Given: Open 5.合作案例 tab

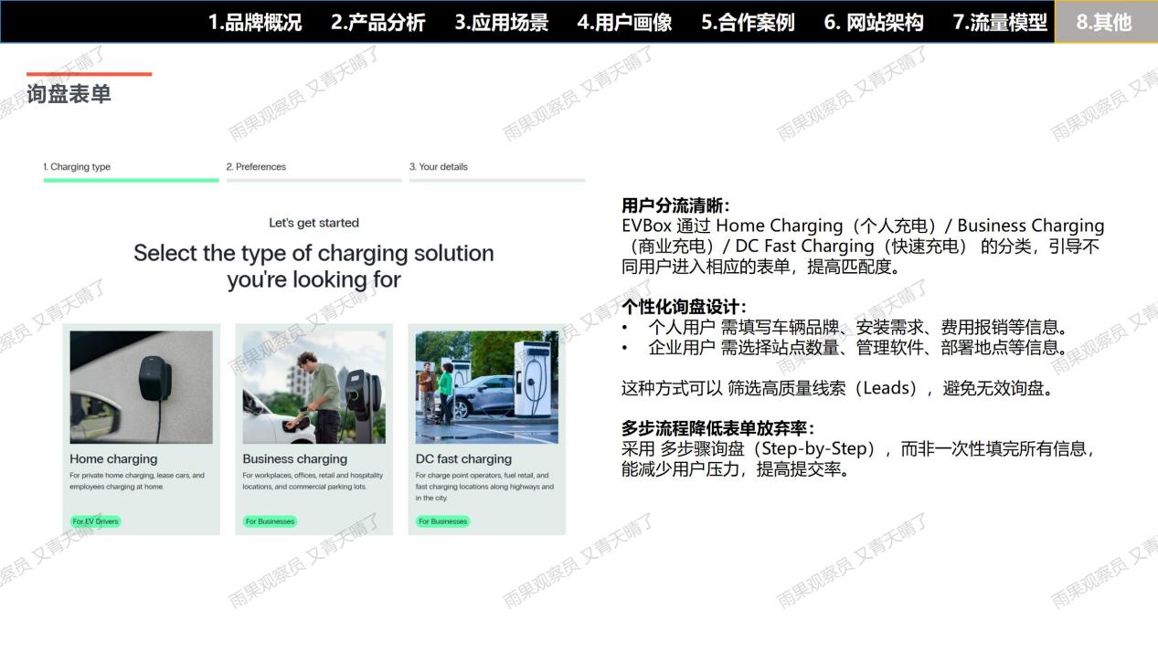Looking at the screenshot, I should 749,22.
